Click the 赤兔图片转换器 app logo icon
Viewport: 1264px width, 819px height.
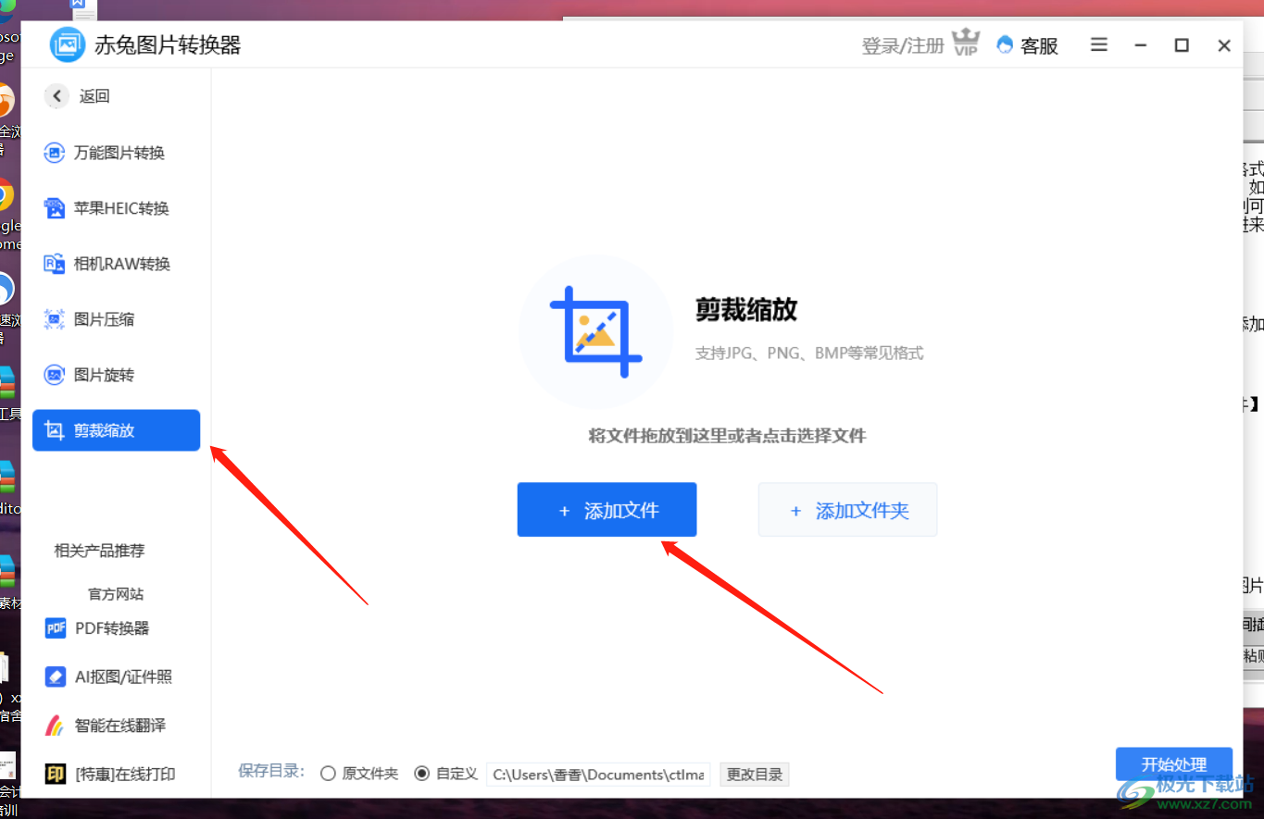(x=68, y=44)
